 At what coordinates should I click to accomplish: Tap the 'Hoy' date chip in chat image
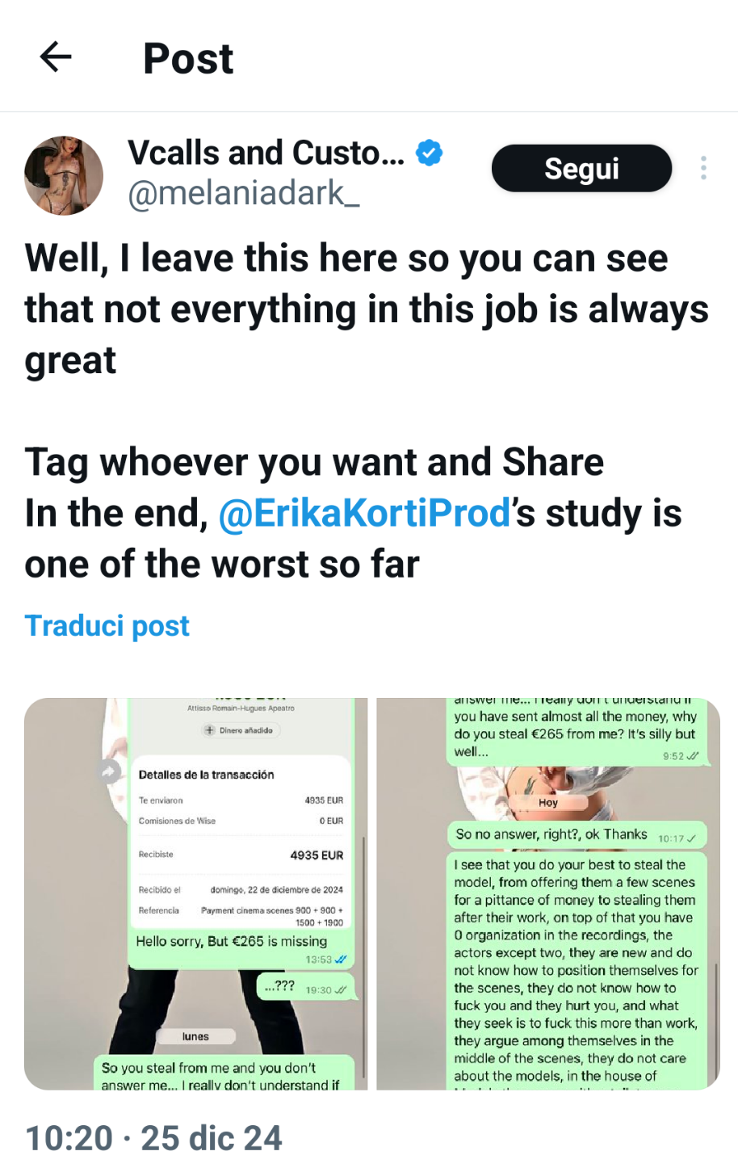point(548,802)
